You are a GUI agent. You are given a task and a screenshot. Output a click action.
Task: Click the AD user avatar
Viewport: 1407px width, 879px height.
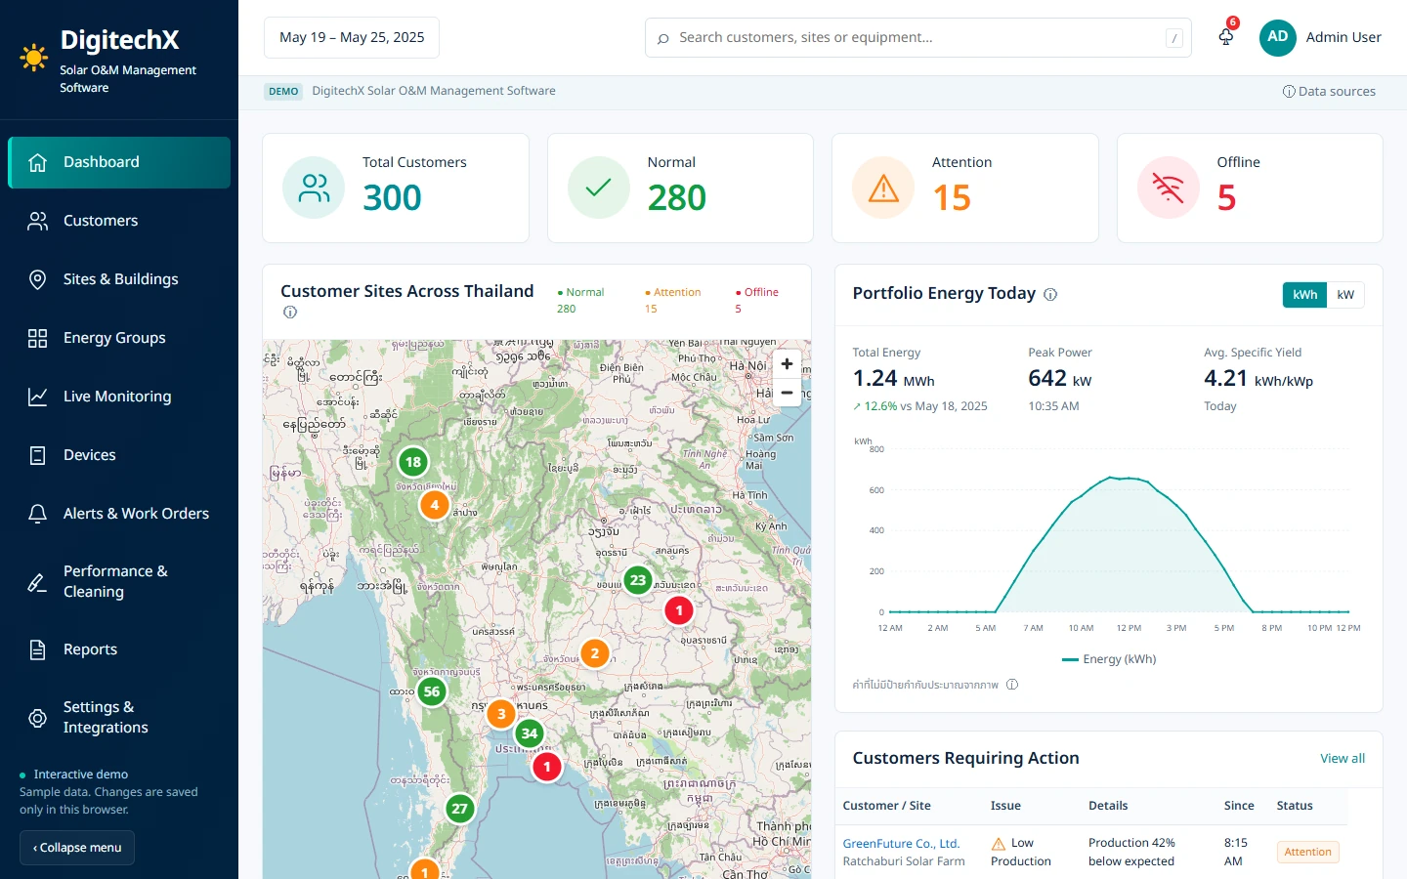click(x=1277, y=37)
